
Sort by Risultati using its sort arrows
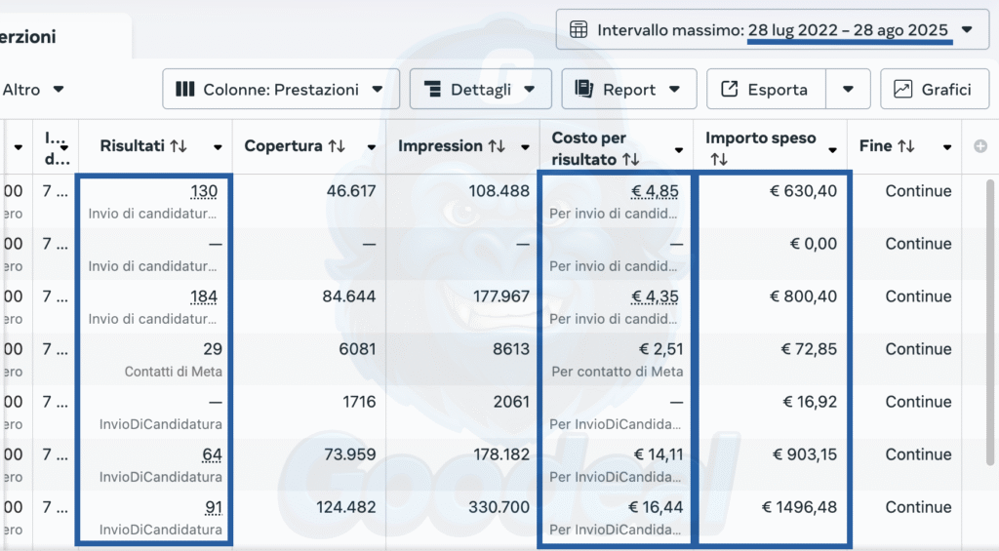[178, 146]
